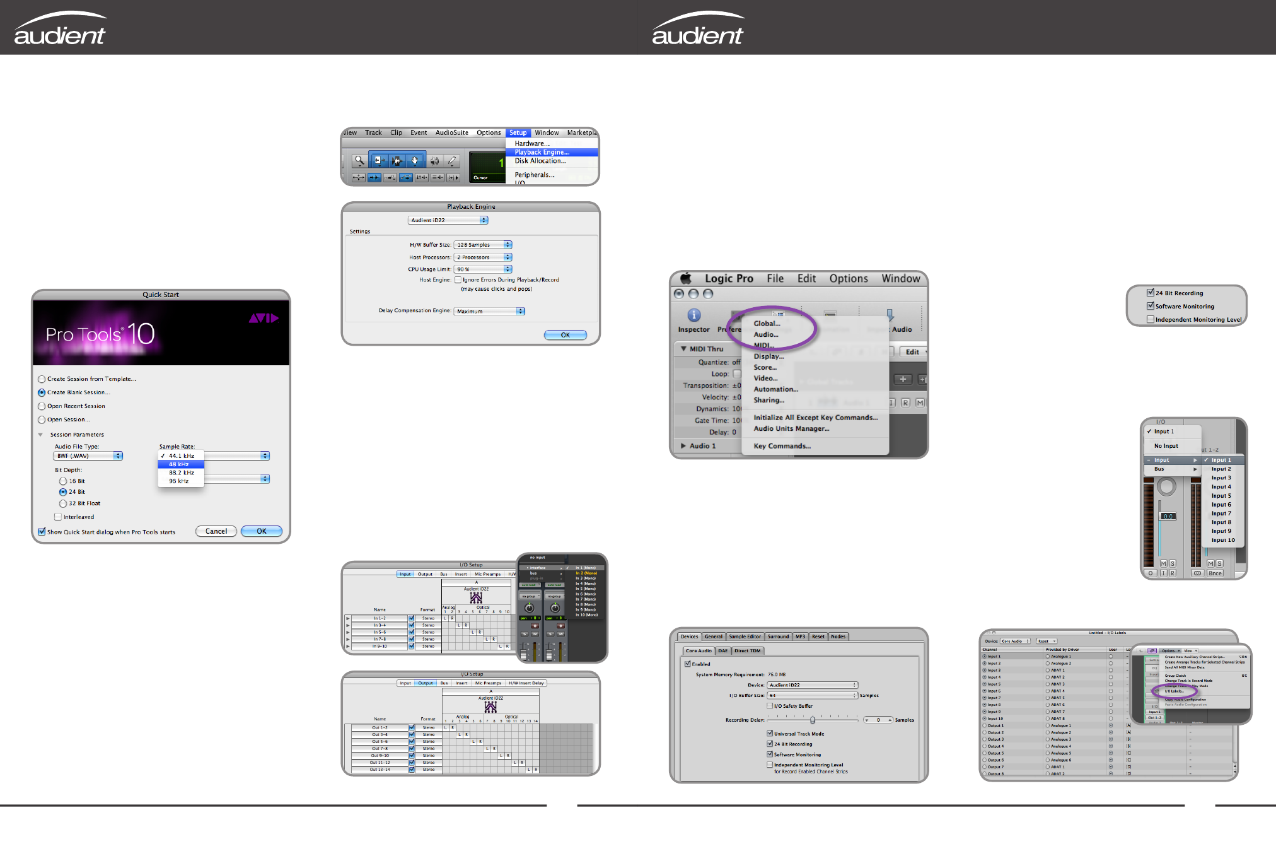Select Create Blank Session radio button
This screenshot has height=851, width=1276.
pos(42,392)
